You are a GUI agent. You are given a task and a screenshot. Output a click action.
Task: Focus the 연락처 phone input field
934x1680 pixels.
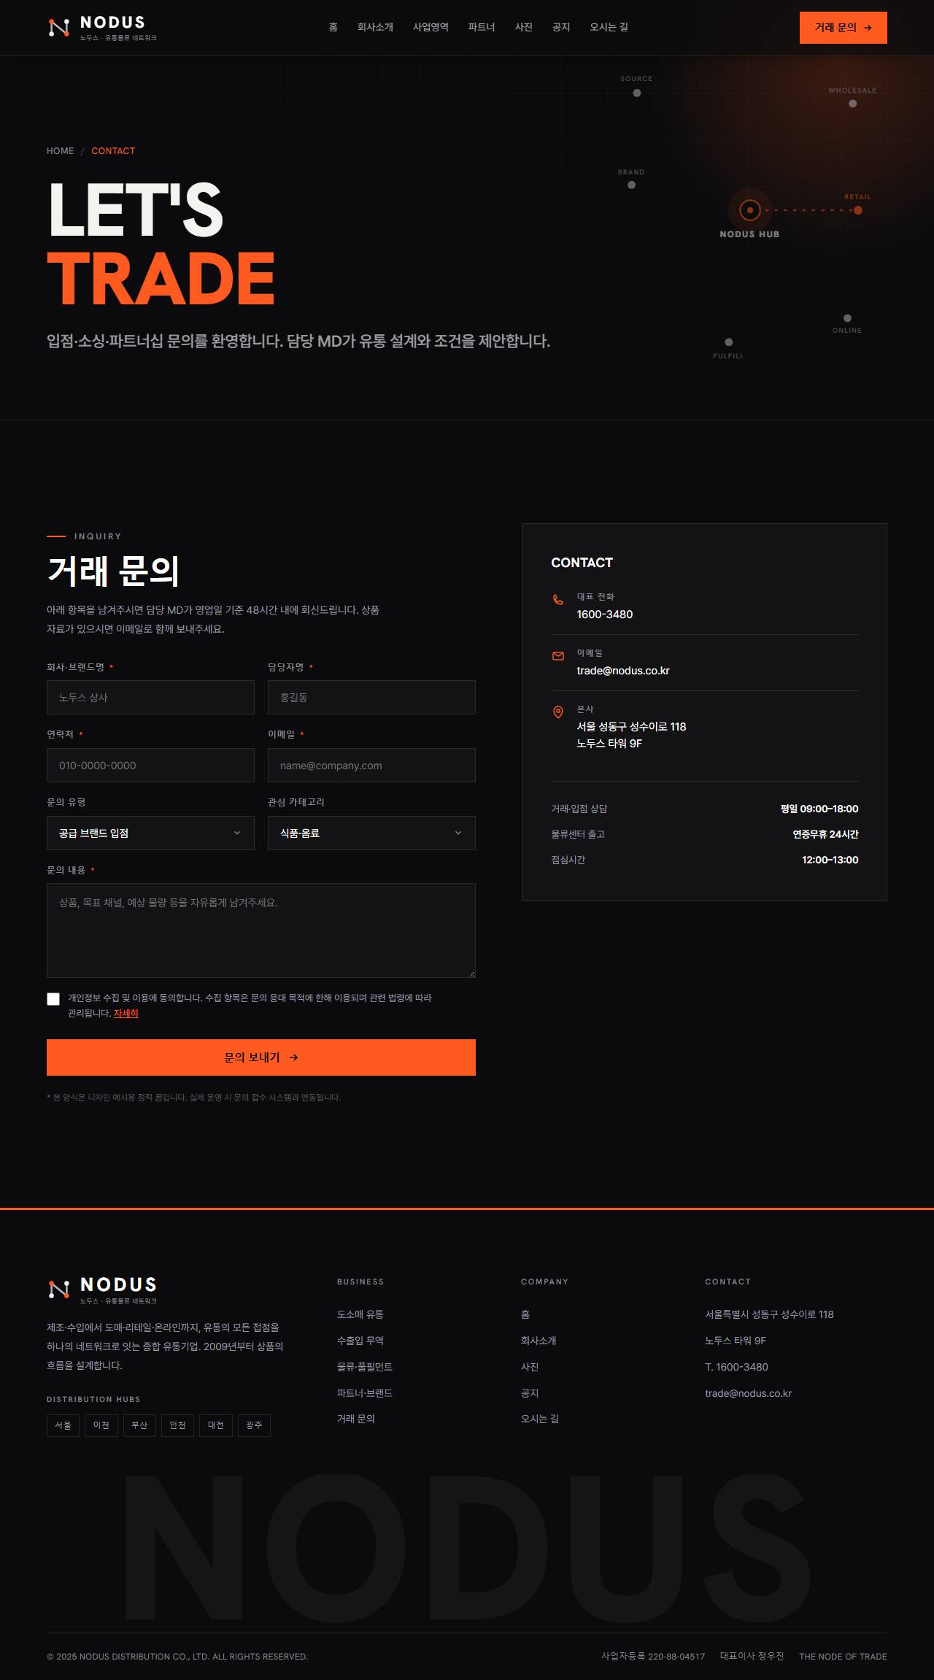tap(150, 766)
